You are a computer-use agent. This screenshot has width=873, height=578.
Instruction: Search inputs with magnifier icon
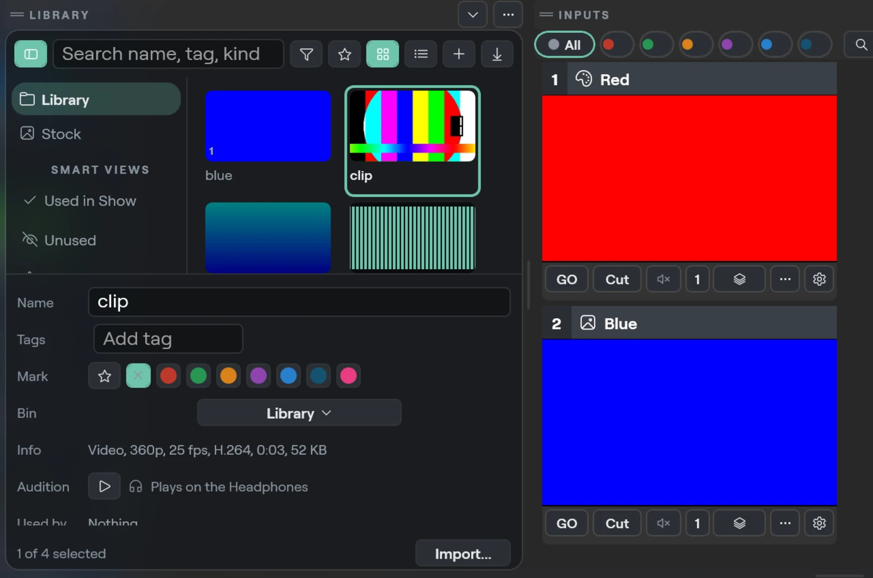click(860, 45)
